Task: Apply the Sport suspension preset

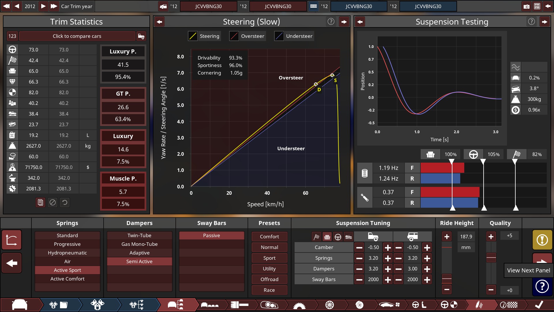Action: 269,258
